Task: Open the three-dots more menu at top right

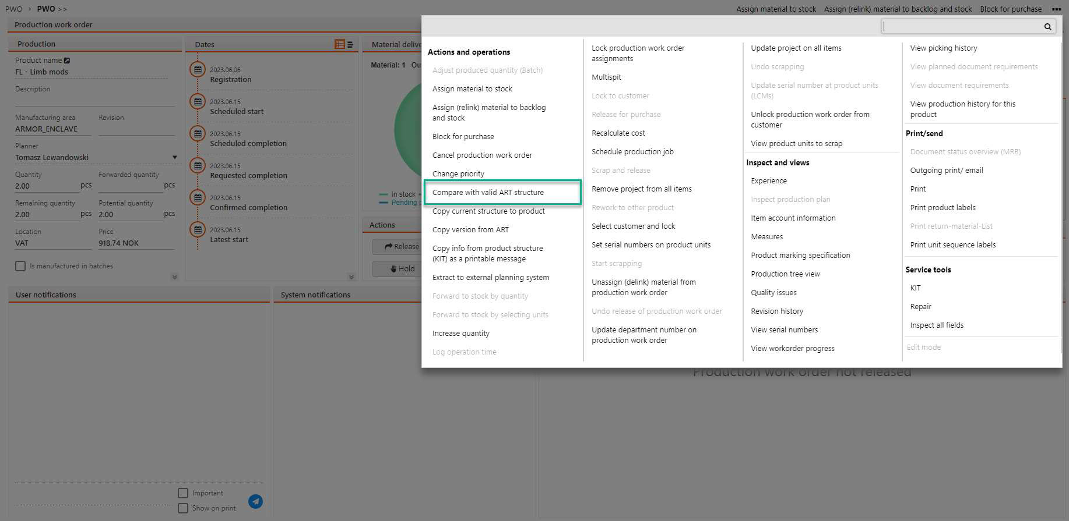Action: click(x=1056, y=9)
